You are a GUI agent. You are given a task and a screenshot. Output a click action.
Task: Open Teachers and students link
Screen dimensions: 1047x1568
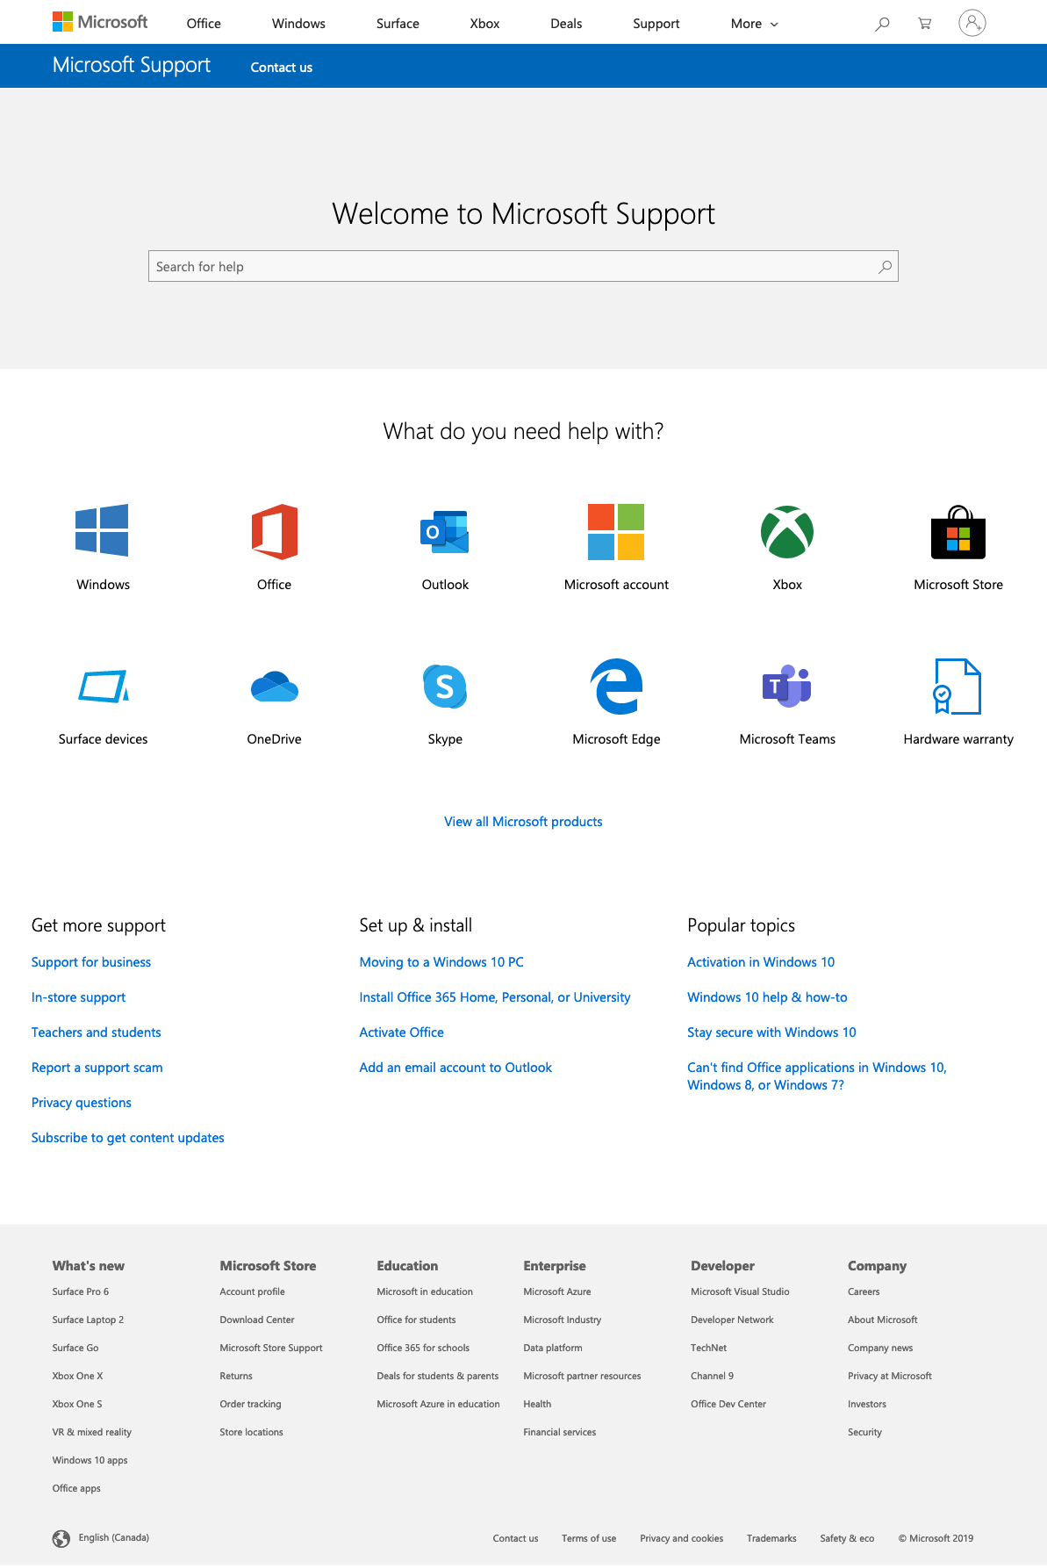point(97,1032)
